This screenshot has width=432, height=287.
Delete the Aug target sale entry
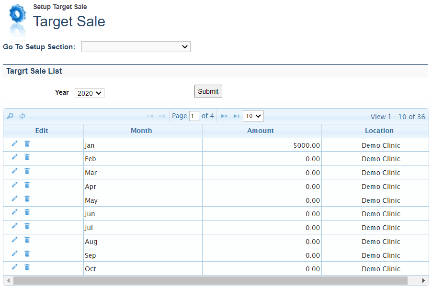point(27,240)
